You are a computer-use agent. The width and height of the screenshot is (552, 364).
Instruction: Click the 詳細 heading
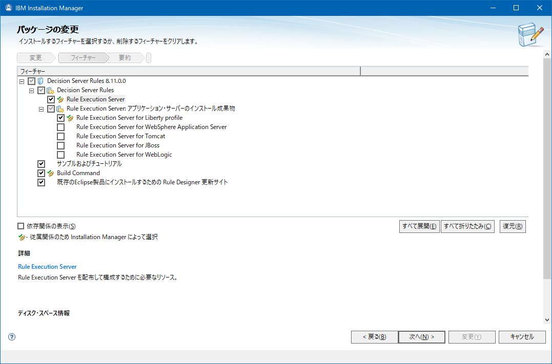coord(24,253)
